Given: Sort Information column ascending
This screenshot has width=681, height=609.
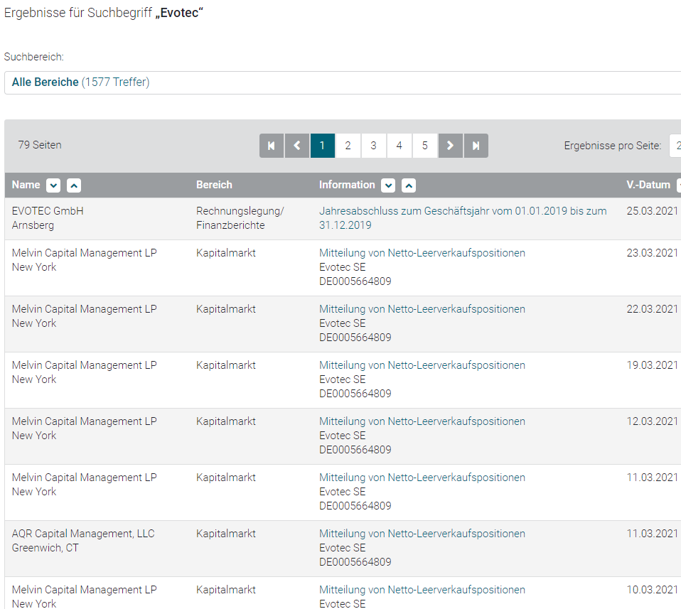Looking at the screenshot, I should (409, 185).
